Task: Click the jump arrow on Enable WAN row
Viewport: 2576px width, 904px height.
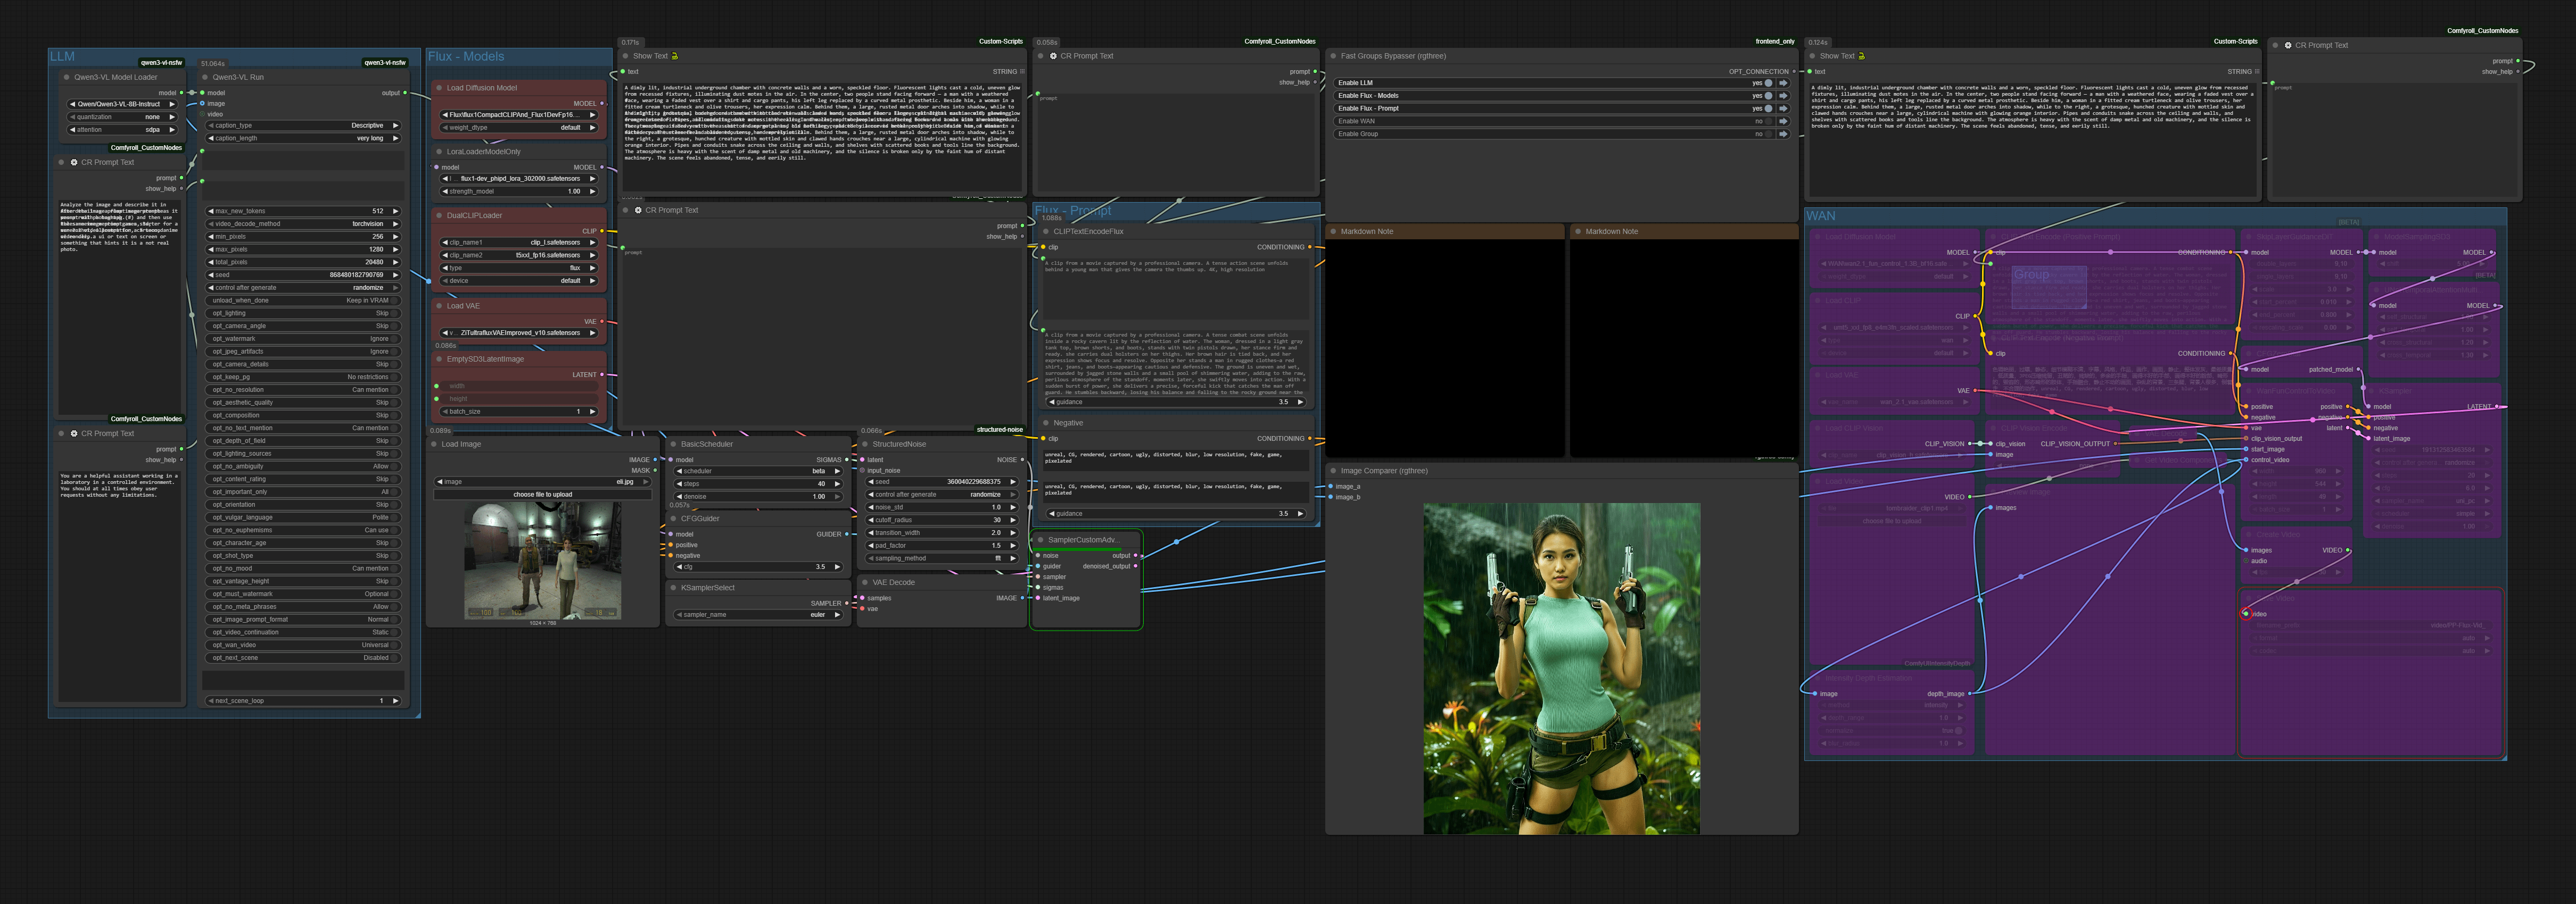Action: coord(1783,122)
